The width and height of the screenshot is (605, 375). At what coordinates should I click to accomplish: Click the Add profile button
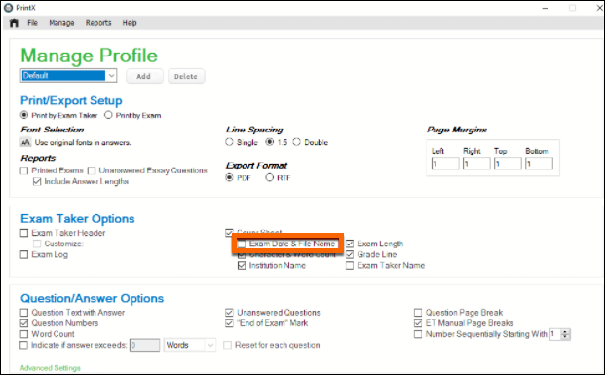tap(144, 76)
